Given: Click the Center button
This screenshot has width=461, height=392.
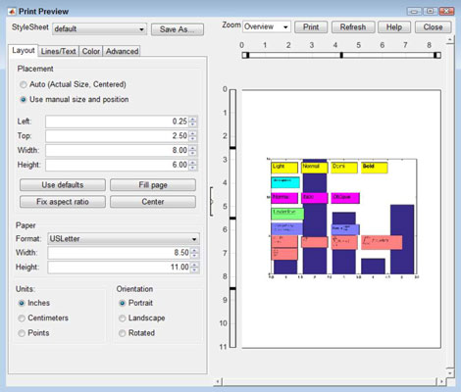Looking at the screenshot, I should coord(153,202).
